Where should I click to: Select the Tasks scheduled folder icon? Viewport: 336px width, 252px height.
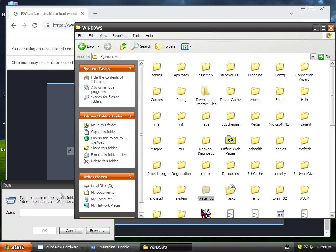point(231,189)
